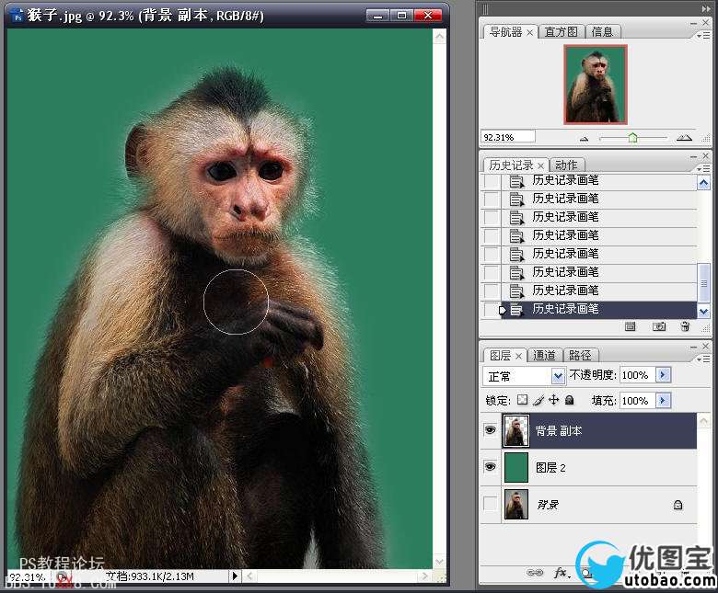Select the 背景 副本 layer name
Image resolution: width=718 pixels, height=593 pixels.
(x=559, y=430)
